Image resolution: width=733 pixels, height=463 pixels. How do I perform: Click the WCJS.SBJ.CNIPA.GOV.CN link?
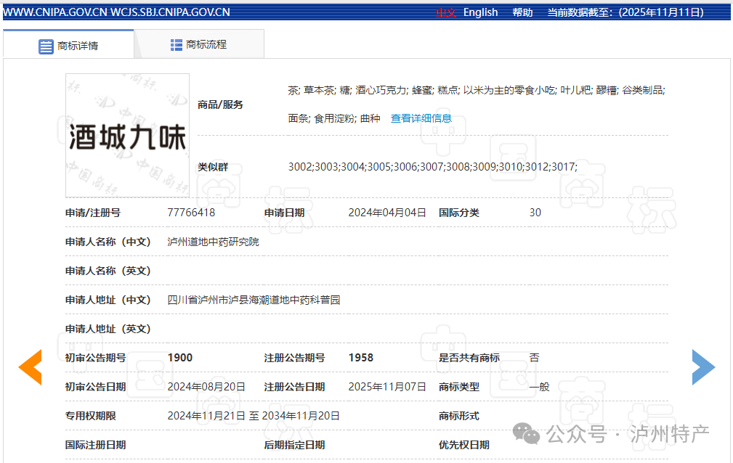(x=170, y=12)
